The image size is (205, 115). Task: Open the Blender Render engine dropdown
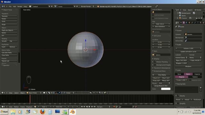point(87,6)
